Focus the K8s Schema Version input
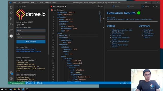Viewport: 163px width, 91px height. click(x=31, y=31)
